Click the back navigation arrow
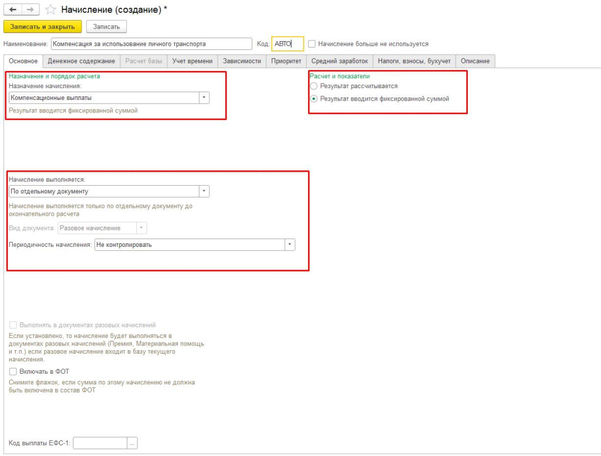 pos(13,10)
